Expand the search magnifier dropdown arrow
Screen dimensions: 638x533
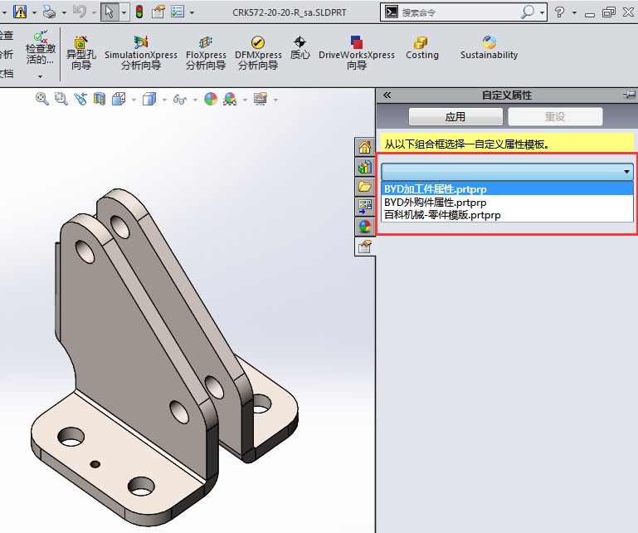542,12
